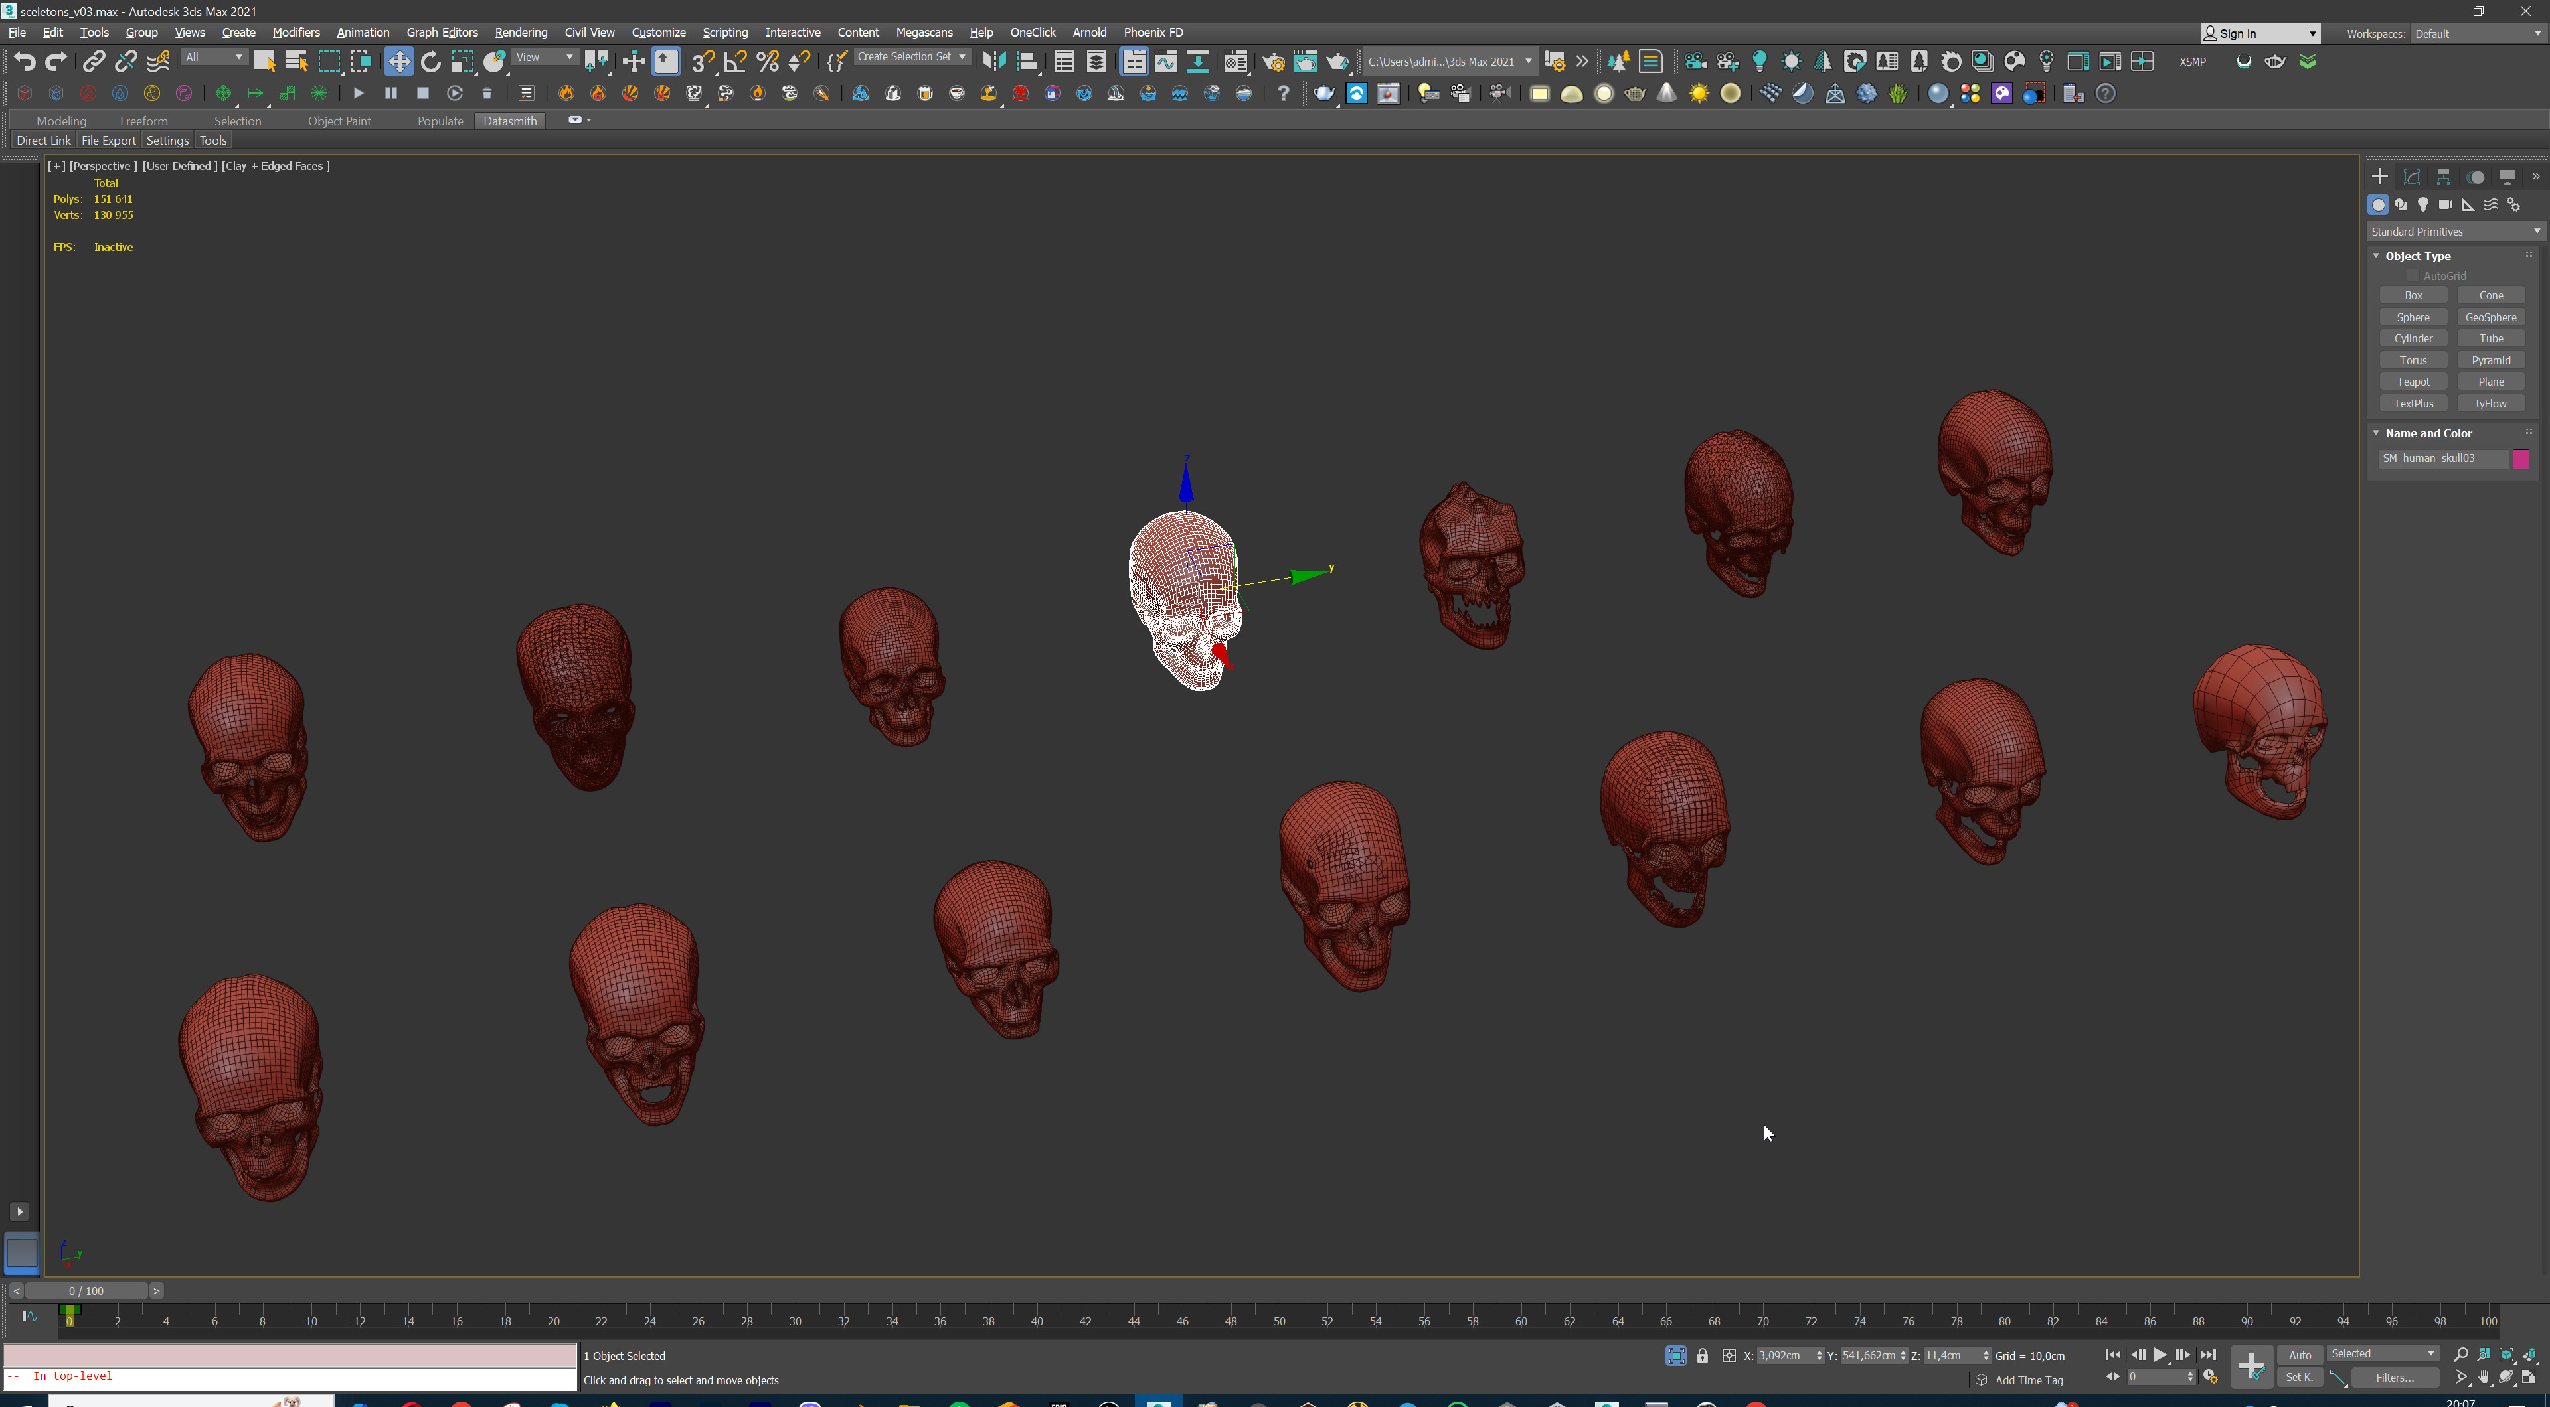Viewport: 2550px width, 1407px height.
Task: Toggle the AutoGrid checkbox
Action: (2413, 276)
